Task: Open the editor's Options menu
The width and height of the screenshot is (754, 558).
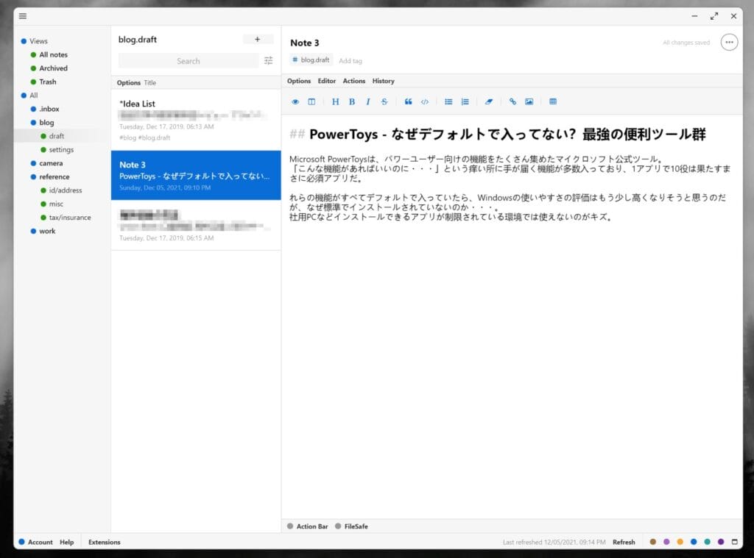Action: pyautogui.click(x=299, y=81)
